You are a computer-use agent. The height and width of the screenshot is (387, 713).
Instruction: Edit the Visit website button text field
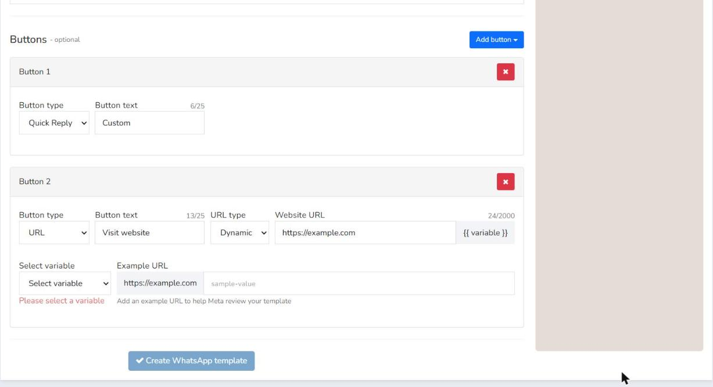tap(149, 232)
